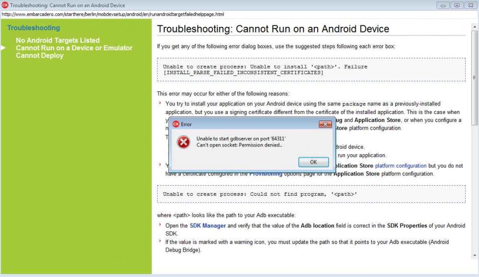Click the page heading 'Troubleshooting: Cannot Run on an Android Device'
The width and height of the screenshot is (479, 277).
coord(273,29)
